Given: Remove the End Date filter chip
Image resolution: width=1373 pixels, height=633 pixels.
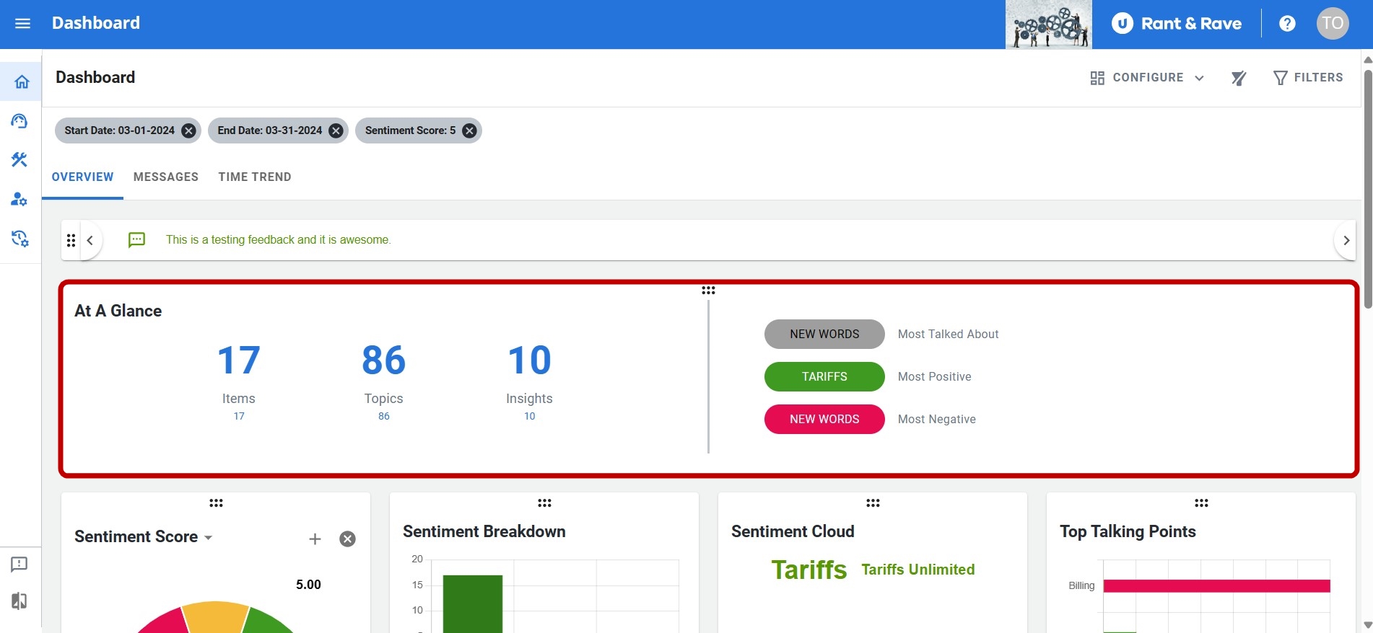Looking at the screenshot, I should click(x=336, y=130).
